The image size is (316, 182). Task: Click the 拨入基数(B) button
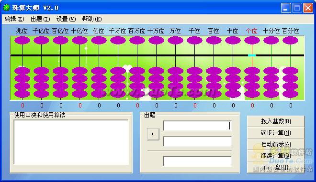click(x=276, y=121)
